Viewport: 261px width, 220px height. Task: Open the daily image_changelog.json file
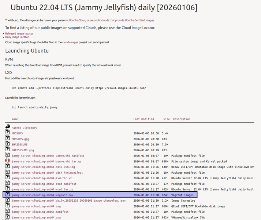coord(68,201)
